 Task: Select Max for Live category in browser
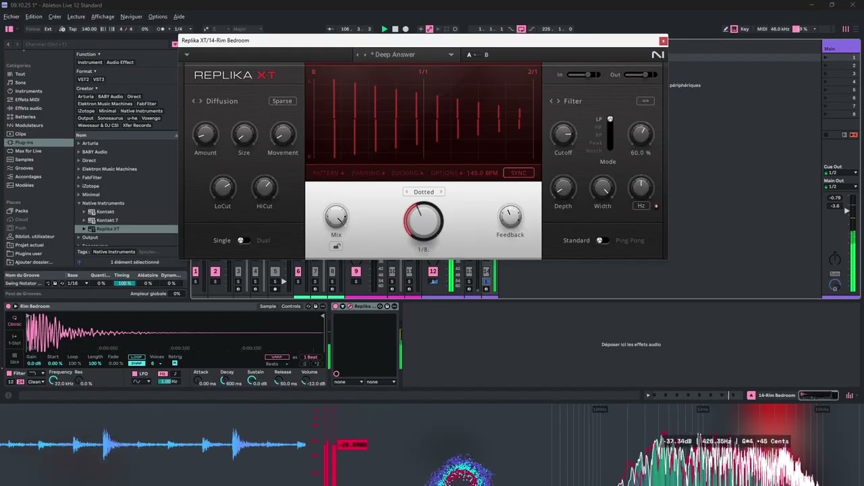[x=28, y=151]
